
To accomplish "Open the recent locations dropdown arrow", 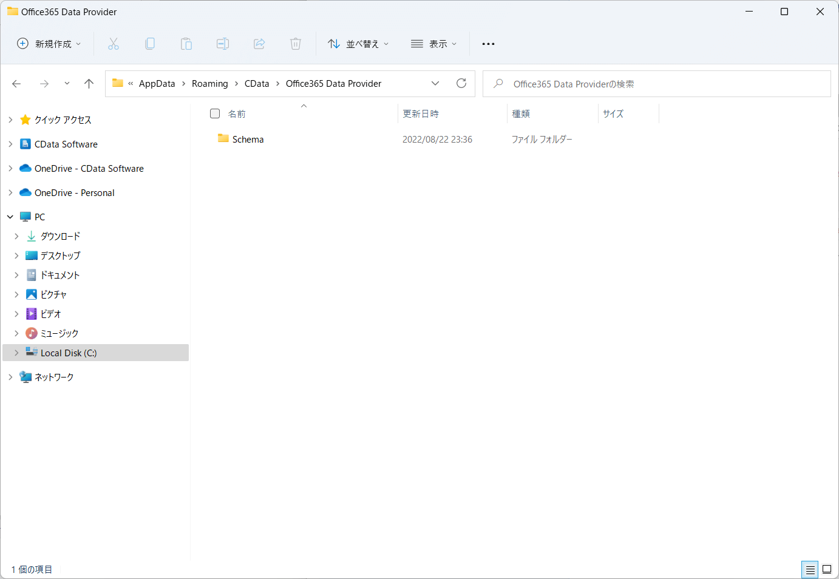I will 67,84.
